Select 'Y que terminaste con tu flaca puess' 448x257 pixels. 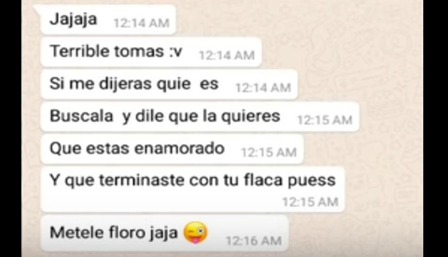(192, 189)
